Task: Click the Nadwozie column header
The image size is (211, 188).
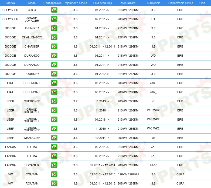Action: [154, 3]
